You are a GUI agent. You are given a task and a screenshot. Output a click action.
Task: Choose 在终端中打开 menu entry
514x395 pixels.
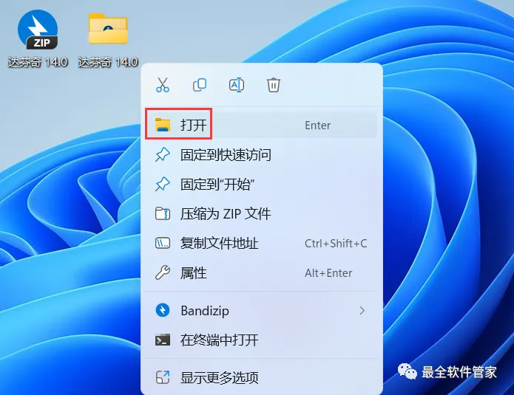point(261,340)
